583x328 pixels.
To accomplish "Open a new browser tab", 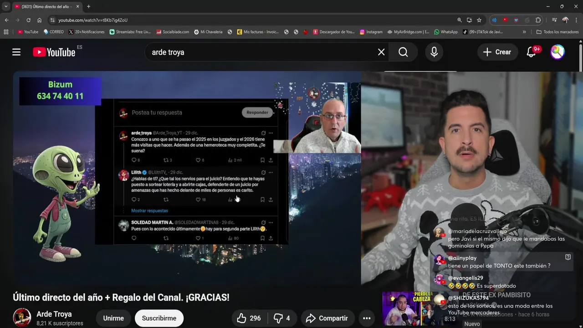I will [x=88, y=6].
